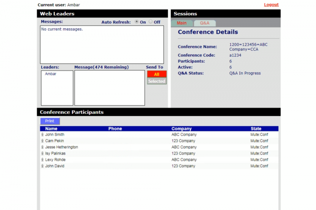Select Ambar in the Leaders list
Viewport: 316px width, 210px height.
[x=51, y=74]
